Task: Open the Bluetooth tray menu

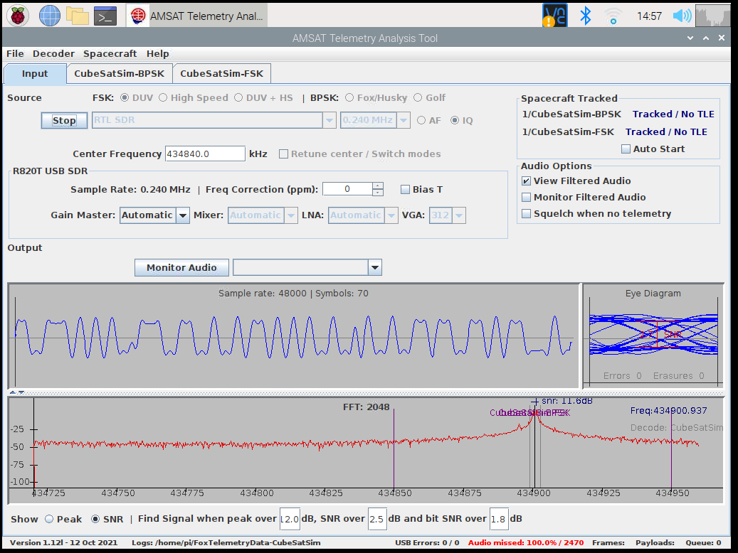Action: 585,15
